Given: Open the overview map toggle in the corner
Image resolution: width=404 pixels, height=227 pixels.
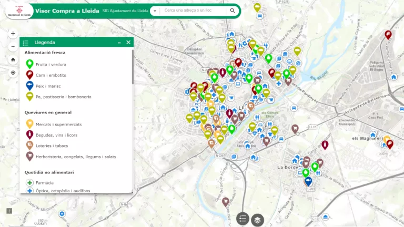Looking at the screenshot, I should point(9,211).
